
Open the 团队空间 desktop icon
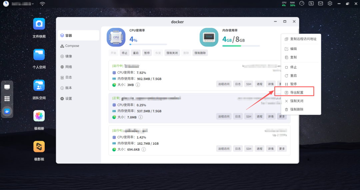click(x=39, y=85)
